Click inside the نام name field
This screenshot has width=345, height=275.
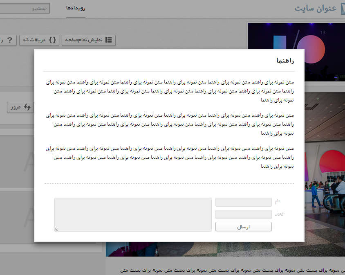pos(243,202)
